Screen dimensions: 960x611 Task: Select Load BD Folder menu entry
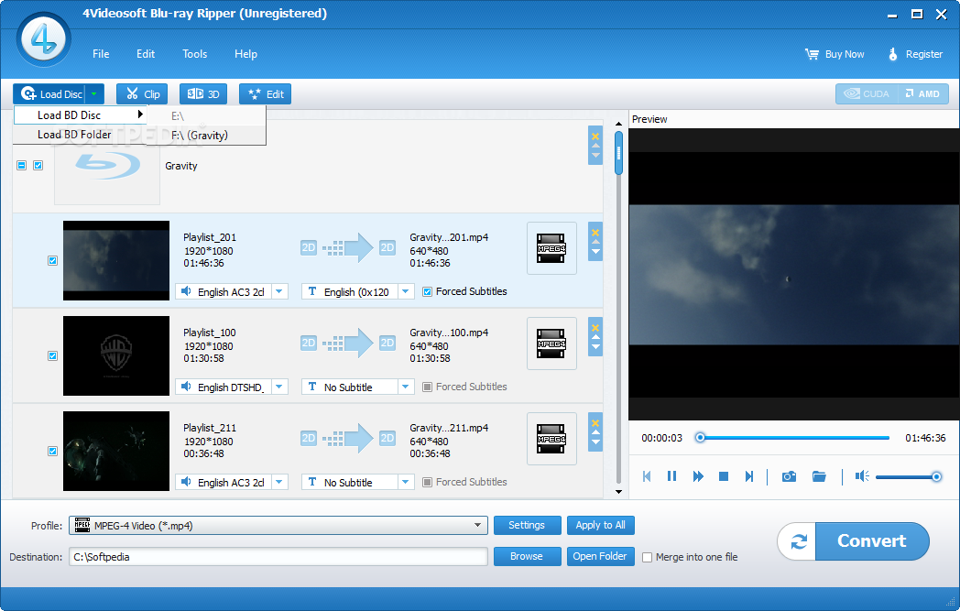click(81, 134)
